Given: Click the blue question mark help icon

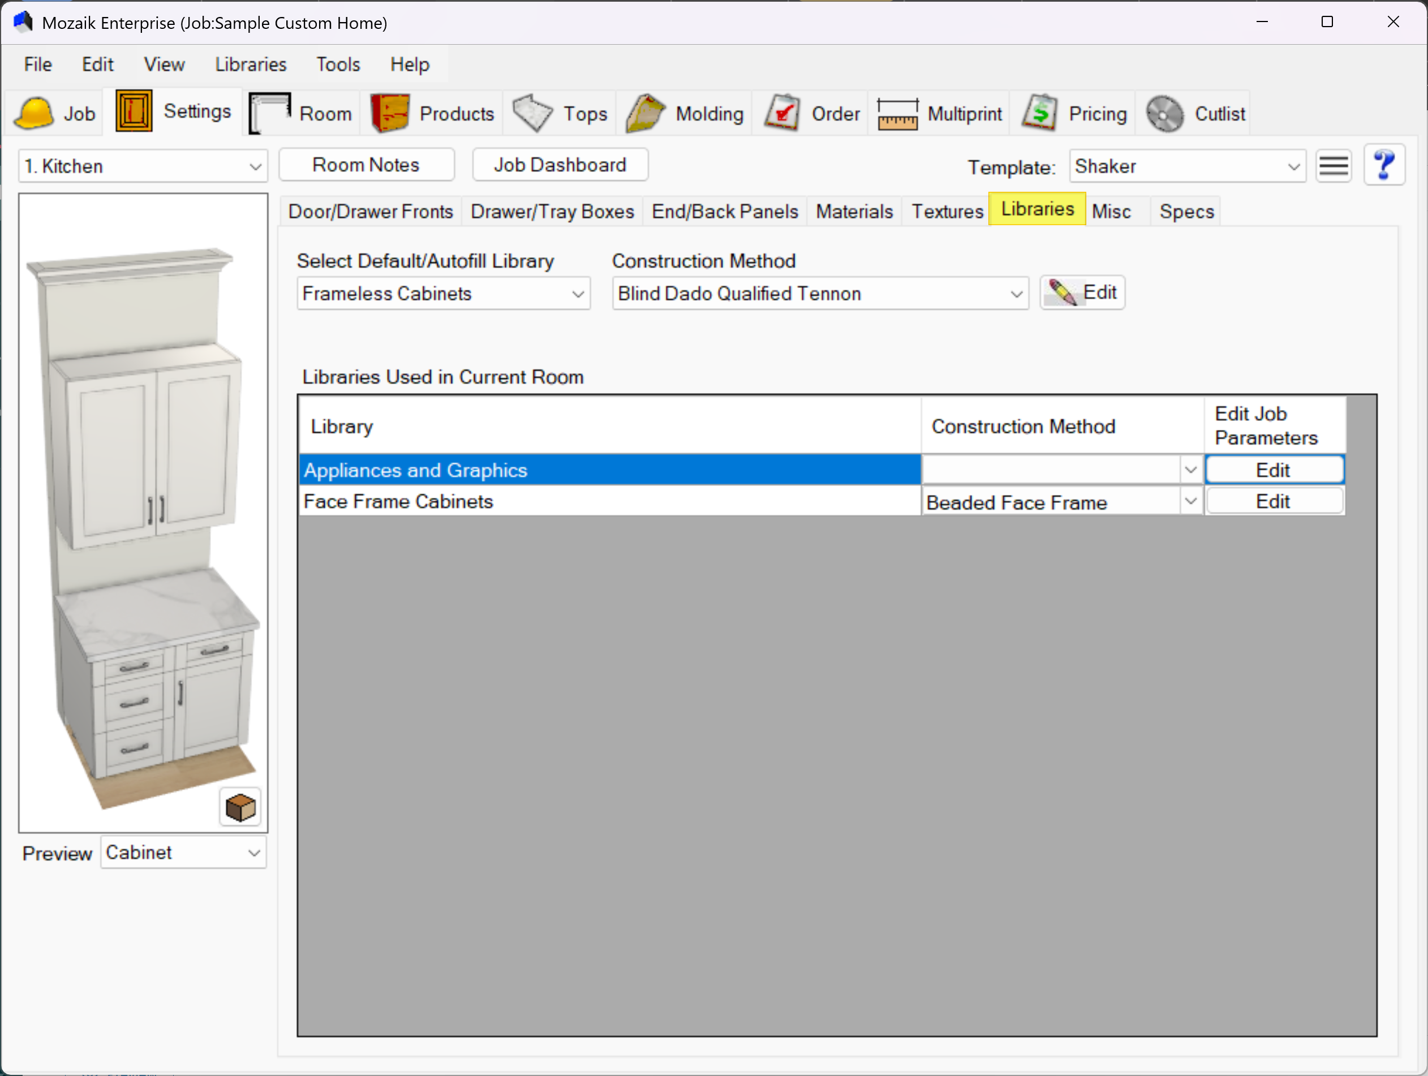Looking at the screenshot, I should pyautogui.click(x=1383, y=165).
